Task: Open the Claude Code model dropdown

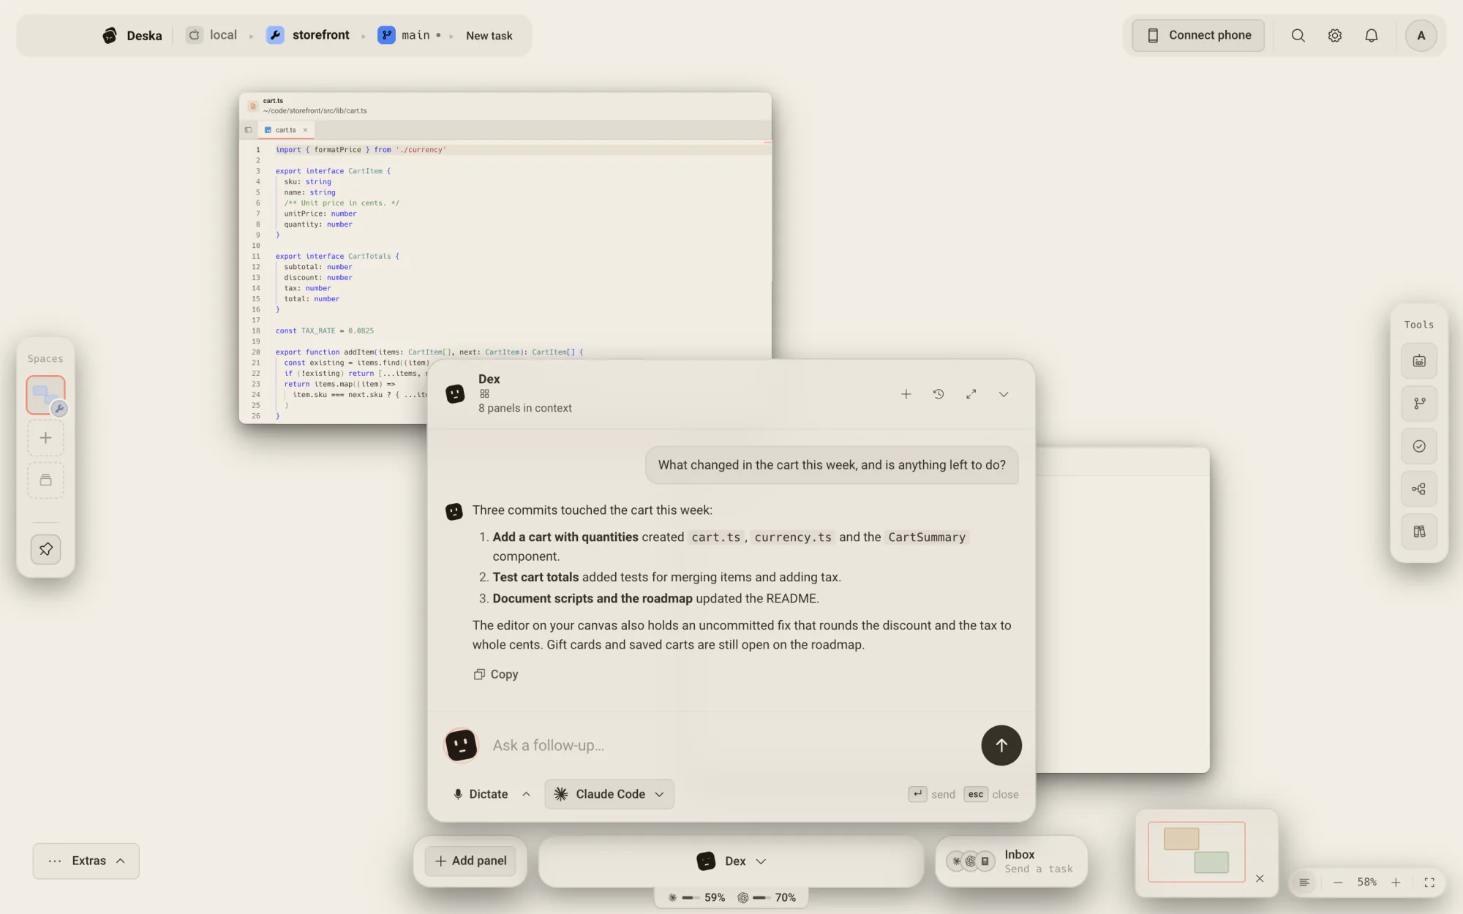Action: (x=609, y=794)
